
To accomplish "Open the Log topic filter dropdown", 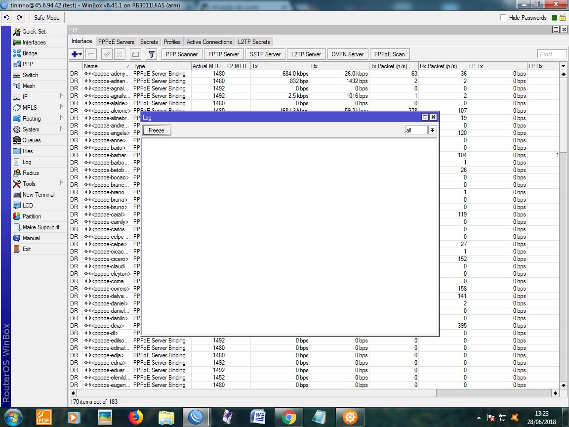I will pyautogui.click(x=432, y=130).
